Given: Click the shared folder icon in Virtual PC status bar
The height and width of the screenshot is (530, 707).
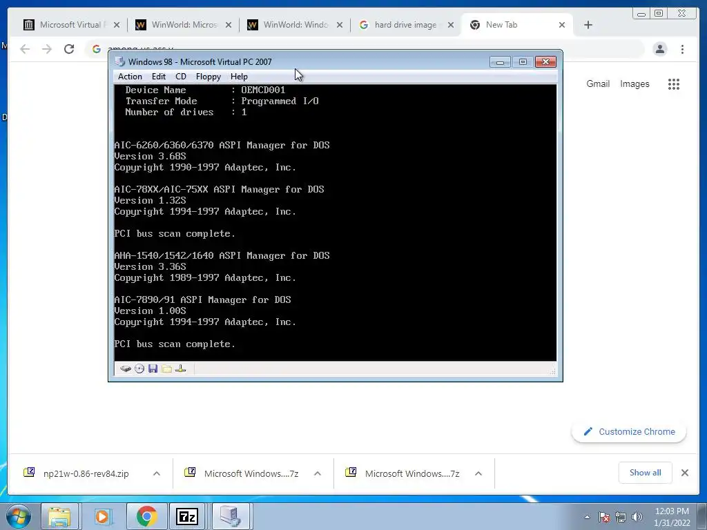Looking at the screenshot, I should click(x=167, y=369).
